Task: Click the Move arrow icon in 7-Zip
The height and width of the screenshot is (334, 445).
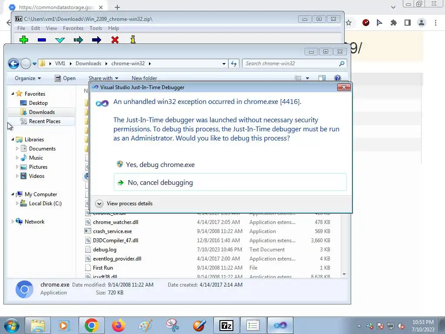Action: pyautogui.click(x=96, y=40)
